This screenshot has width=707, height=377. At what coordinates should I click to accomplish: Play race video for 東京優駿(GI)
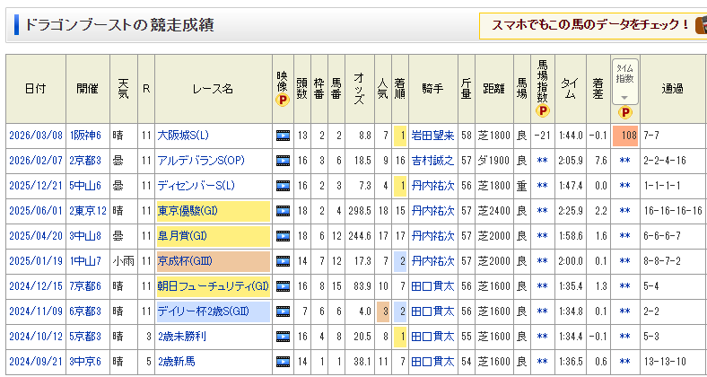click(x=284, y=211)
